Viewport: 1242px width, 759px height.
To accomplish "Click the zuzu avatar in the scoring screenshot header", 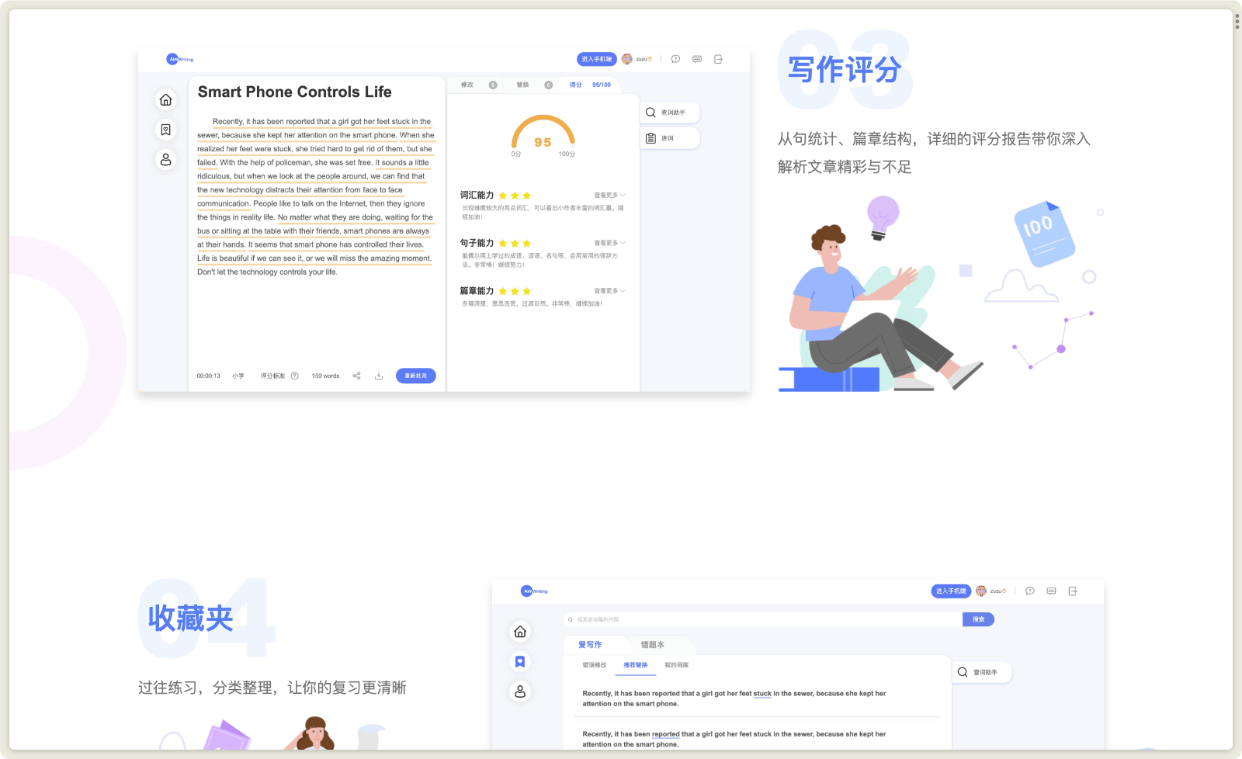I will (627, 59).
